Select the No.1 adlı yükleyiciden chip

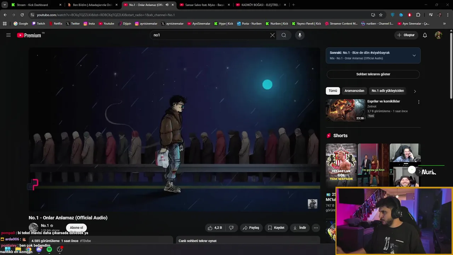(388, 91)
